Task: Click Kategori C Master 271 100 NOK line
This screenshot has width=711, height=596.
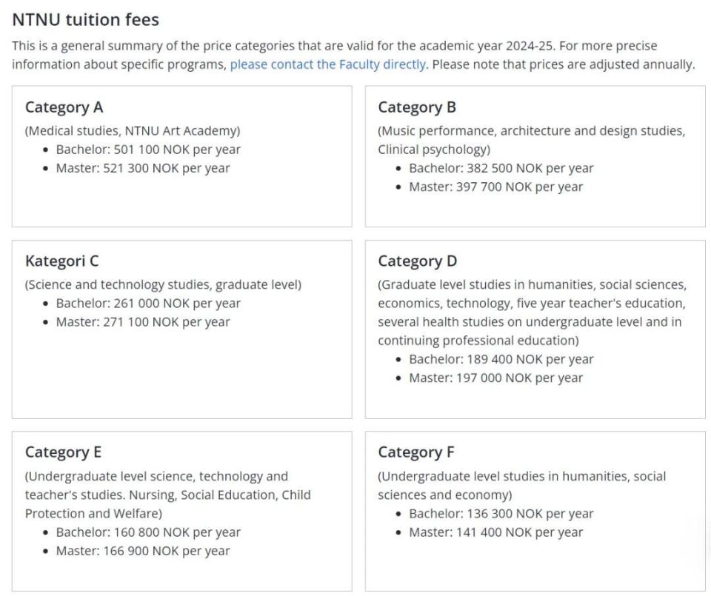Action: tap(143, 322)
